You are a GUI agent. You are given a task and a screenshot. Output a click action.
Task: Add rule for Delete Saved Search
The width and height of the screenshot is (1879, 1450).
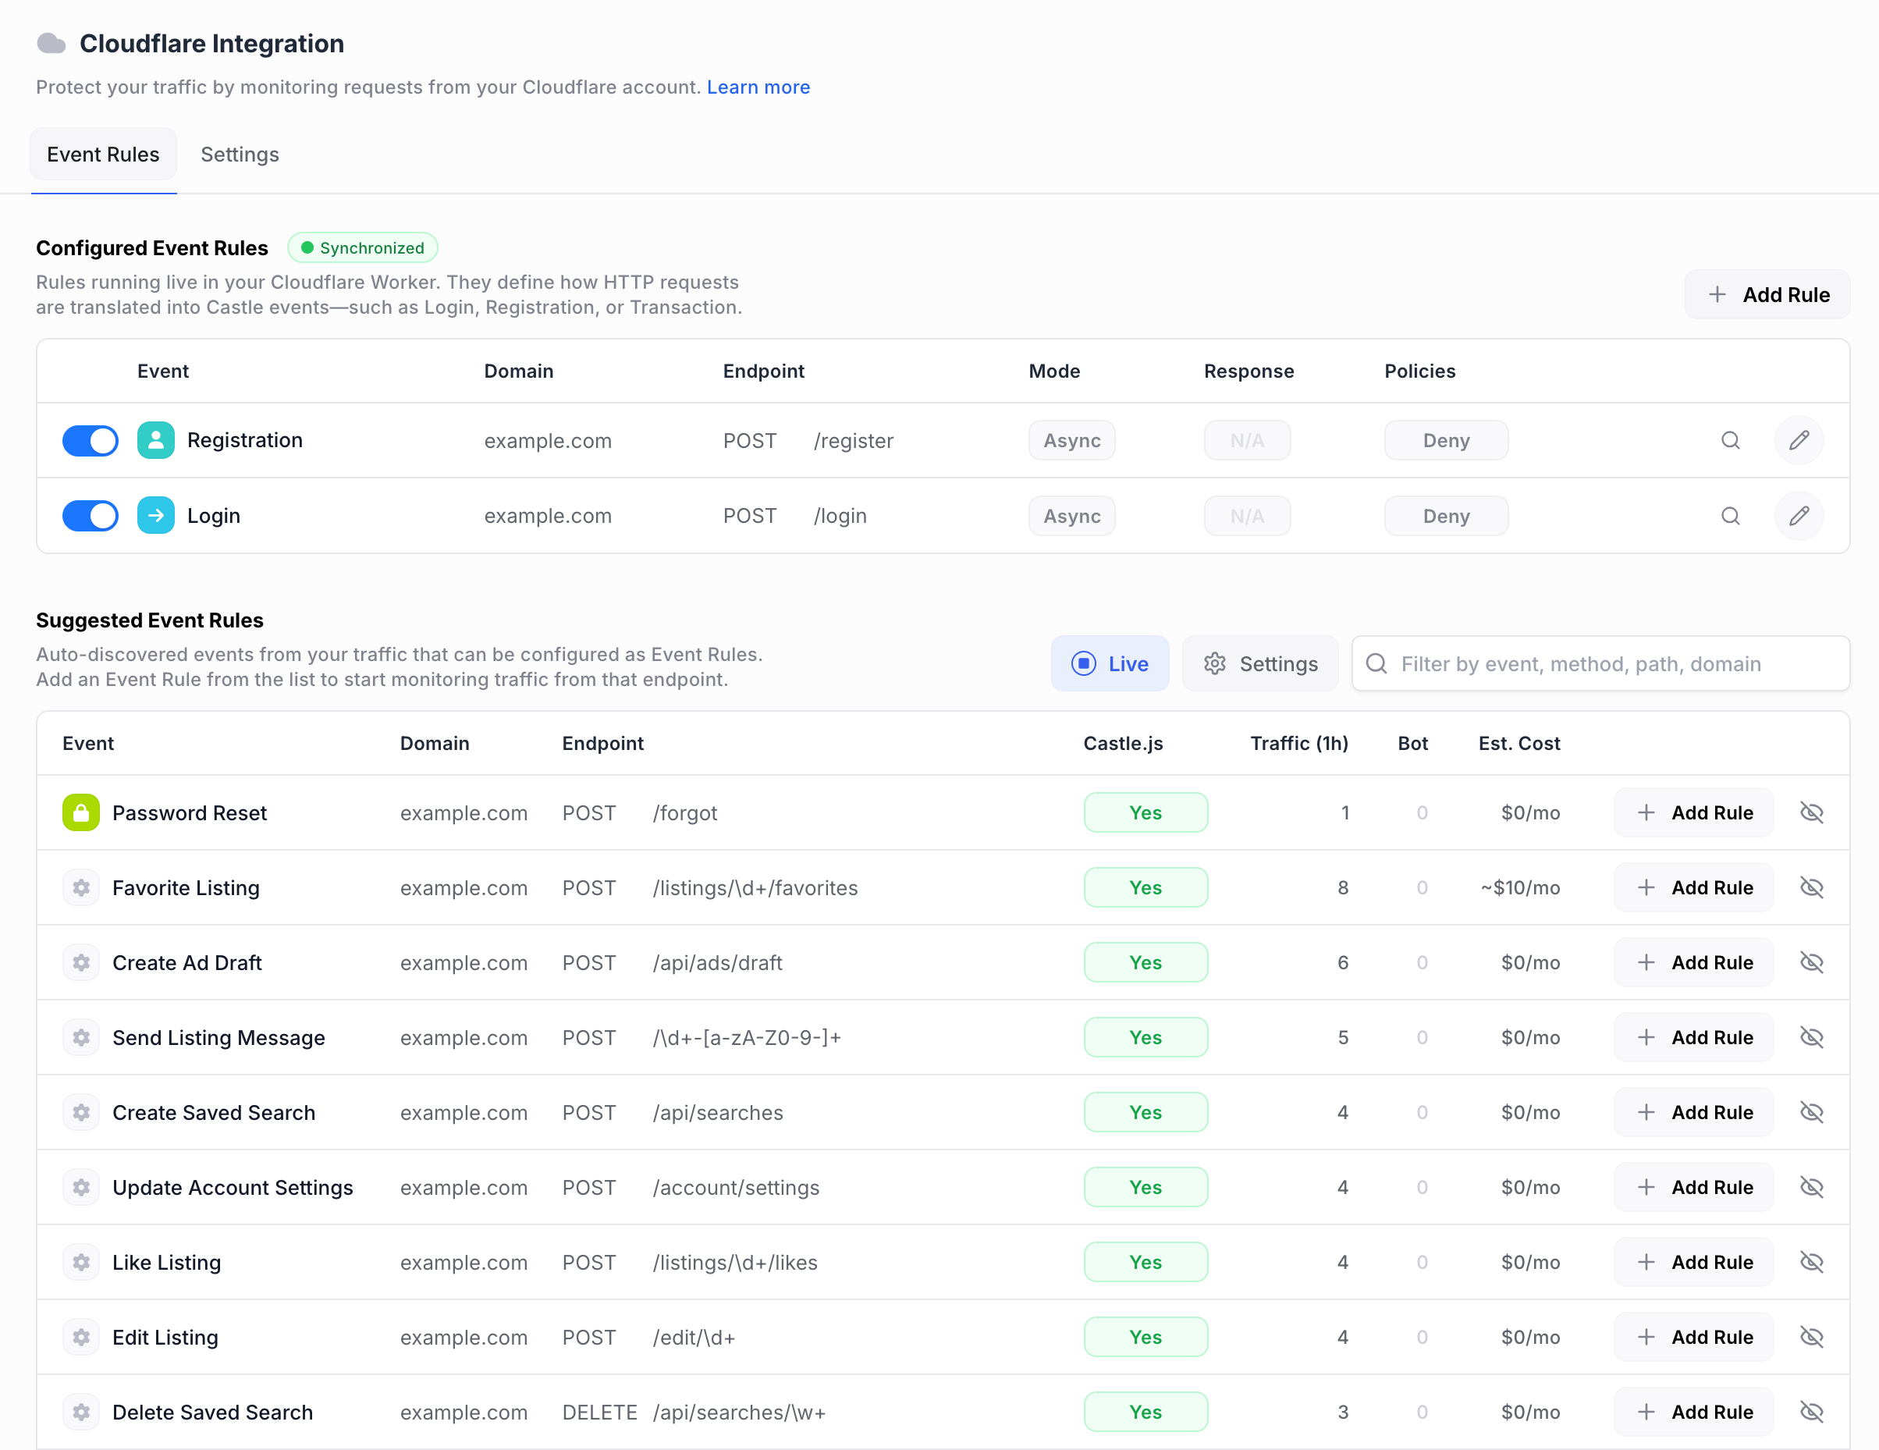click(1693, 1411)
